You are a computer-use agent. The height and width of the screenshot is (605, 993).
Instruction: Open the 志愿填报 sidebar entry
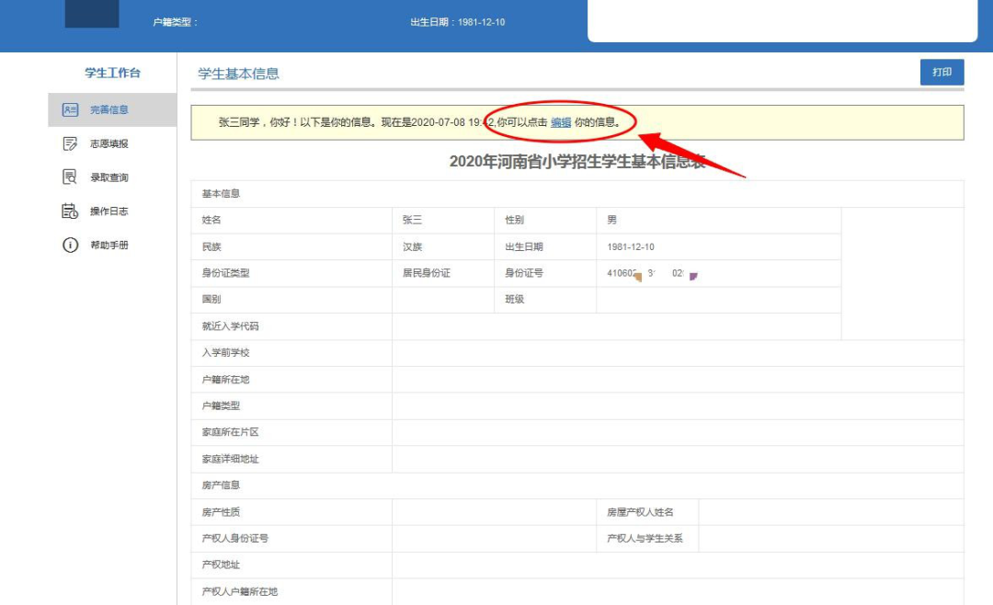click(108, 143)
